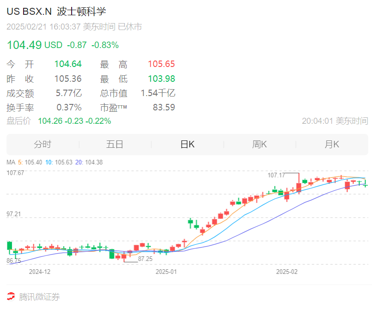The width and height of the screenshot is (372, 309).
Task: Click the y-axis label 86.75
Action: point(14,261)
